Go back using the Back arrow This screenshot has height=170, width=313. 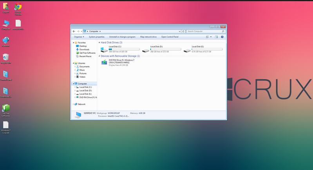point(74,31)
